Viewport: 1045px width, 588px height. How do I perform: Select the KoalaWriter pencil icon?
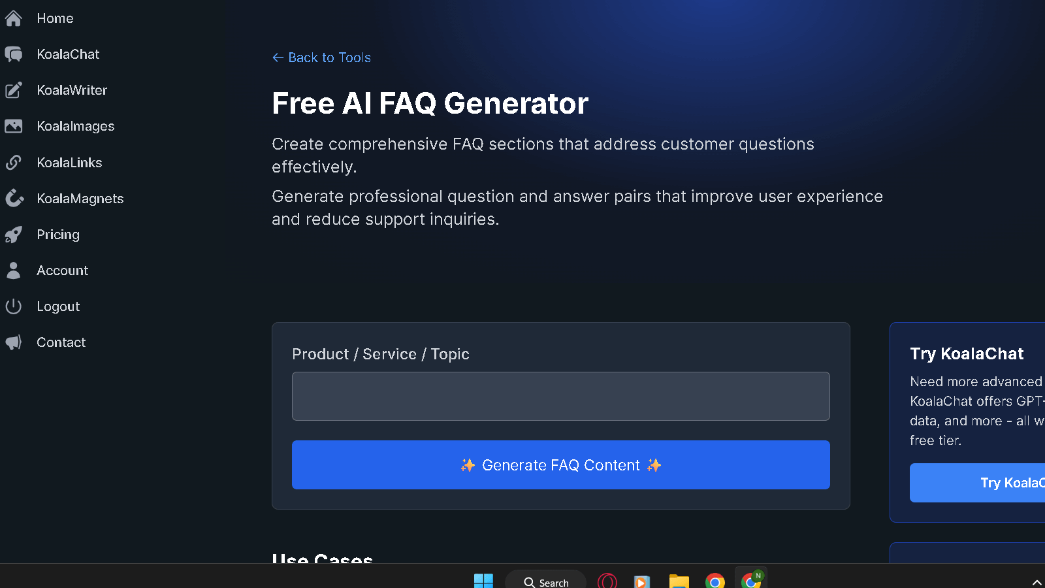point(14,90)
